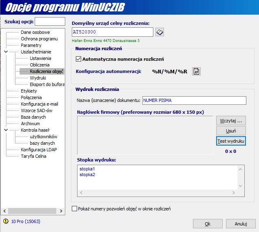Select Parametry tree item
The height and width of the screenshot is (232, 259).
[31, 45]
